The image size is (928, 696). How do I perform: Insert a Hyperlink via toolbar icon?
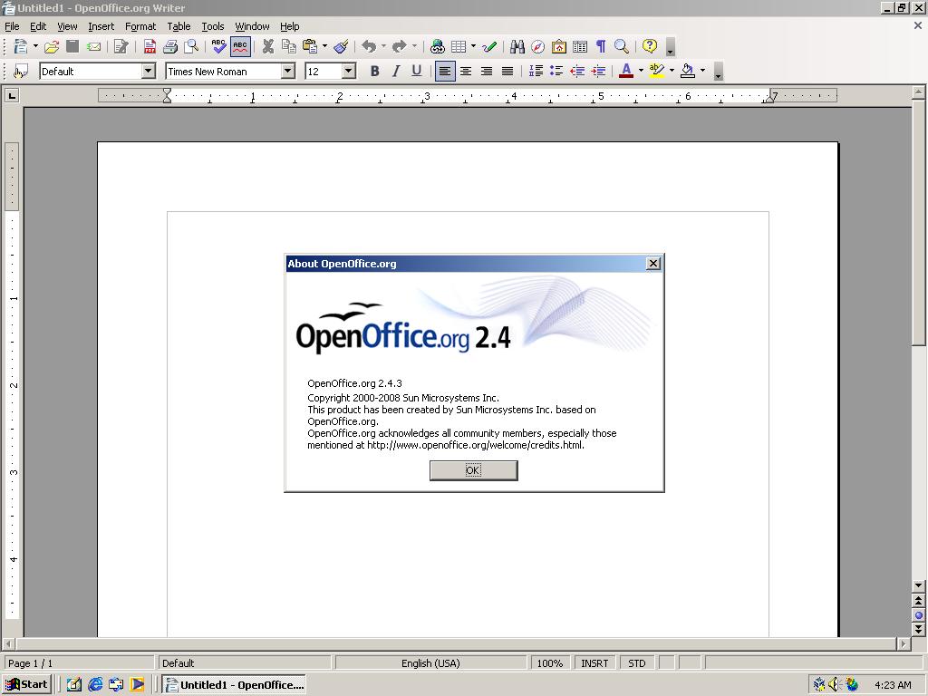point(438,46)
